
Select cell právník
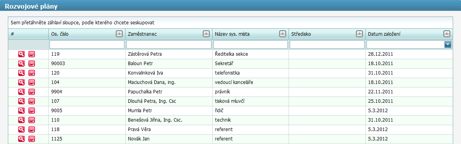click(250, 92)
